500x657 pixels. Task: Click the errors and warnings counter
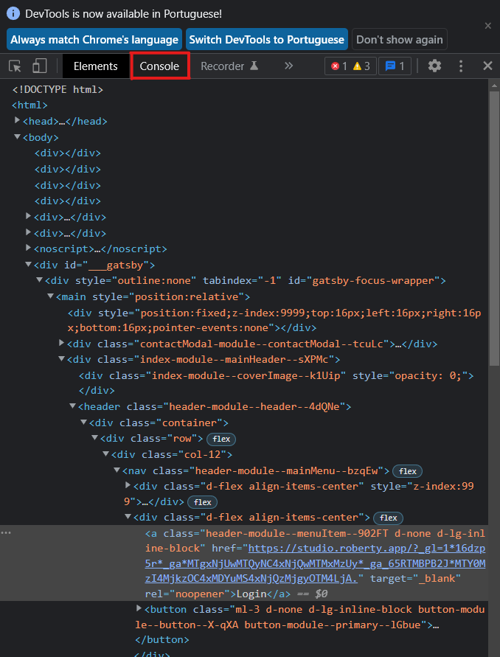click(x=350, y=66)
